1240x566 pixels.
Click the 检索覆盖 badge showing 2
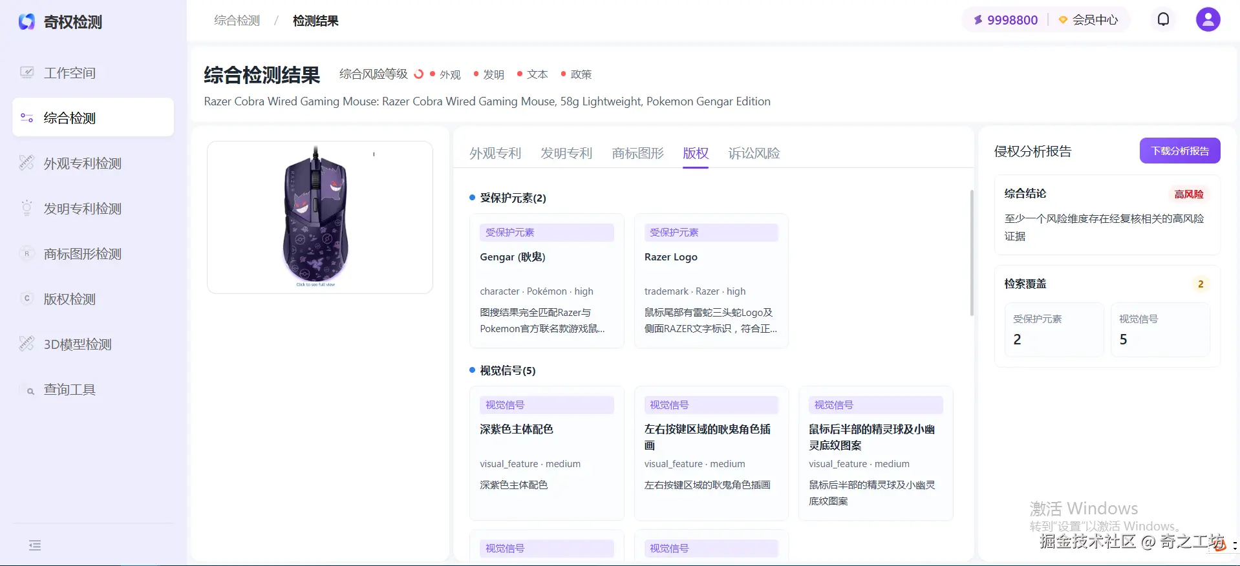pyautogui.click(x=1201, y=284)
